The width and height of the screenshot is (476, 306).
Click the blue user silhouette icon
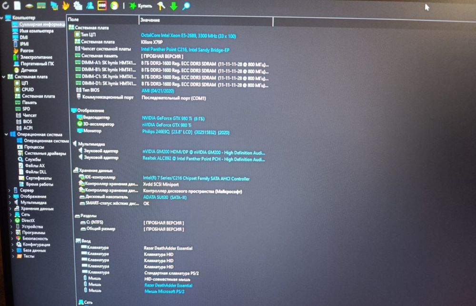pos(90,5)
